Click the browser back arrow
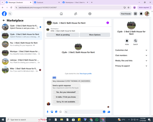Viewport: 153px width, 122px height. [x=3, y=8]
